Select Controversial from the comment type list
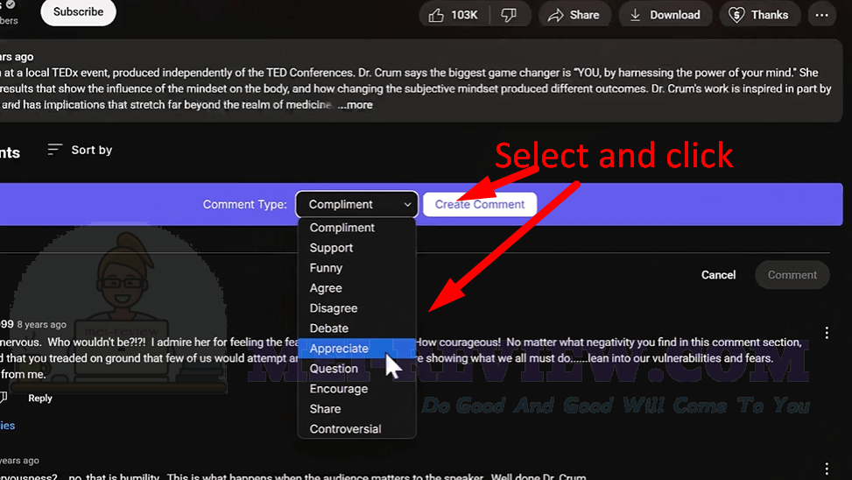The image size is (852, 480). [x=357, y=429]
